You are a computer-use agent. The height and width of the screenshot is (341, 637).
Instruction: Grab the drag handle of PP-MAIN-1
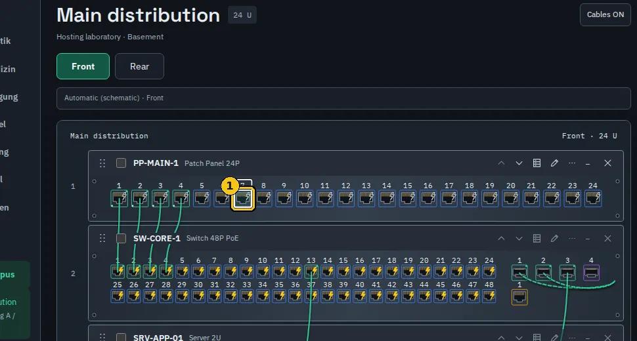pos(102,163)
